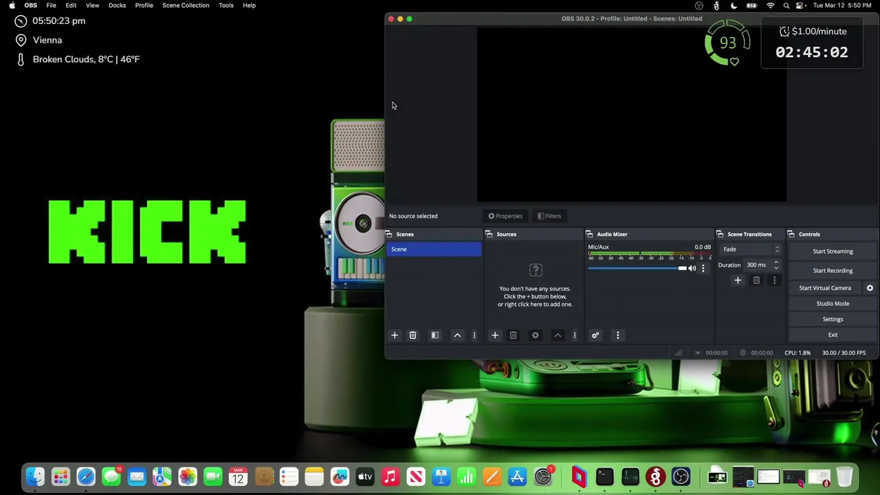The width and height of the screenshot is (880, 495).
Task: Open advanced audio properties gears icon
Action: (x=595, y=335)
